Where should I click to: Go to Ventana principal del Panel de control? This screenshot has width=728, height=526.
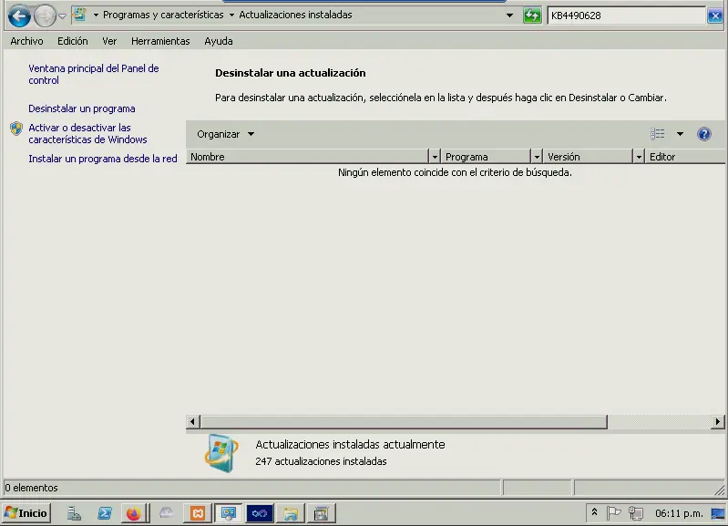(93, 75)
